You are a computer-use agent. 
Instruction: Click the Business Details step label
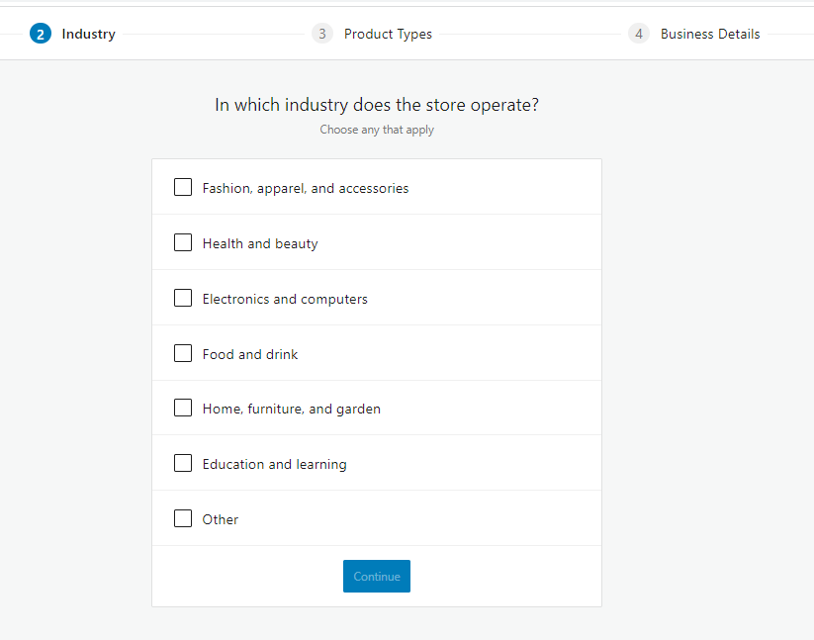click(x=709, y=33)
